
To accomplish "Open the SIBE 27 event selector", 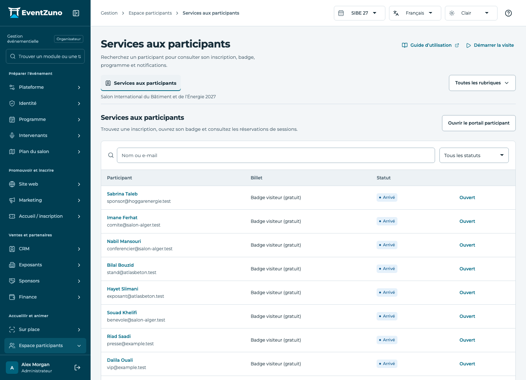I will point(359,13).
